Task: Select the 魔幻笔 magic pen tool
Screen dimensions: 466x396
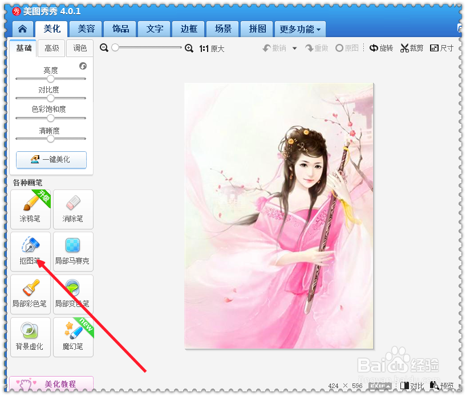Action: 73,337
